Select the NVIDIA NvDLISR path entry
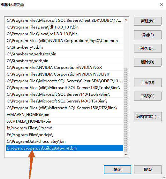The width and height of the screenshot is (166, 179). click(x=64, y=74)
